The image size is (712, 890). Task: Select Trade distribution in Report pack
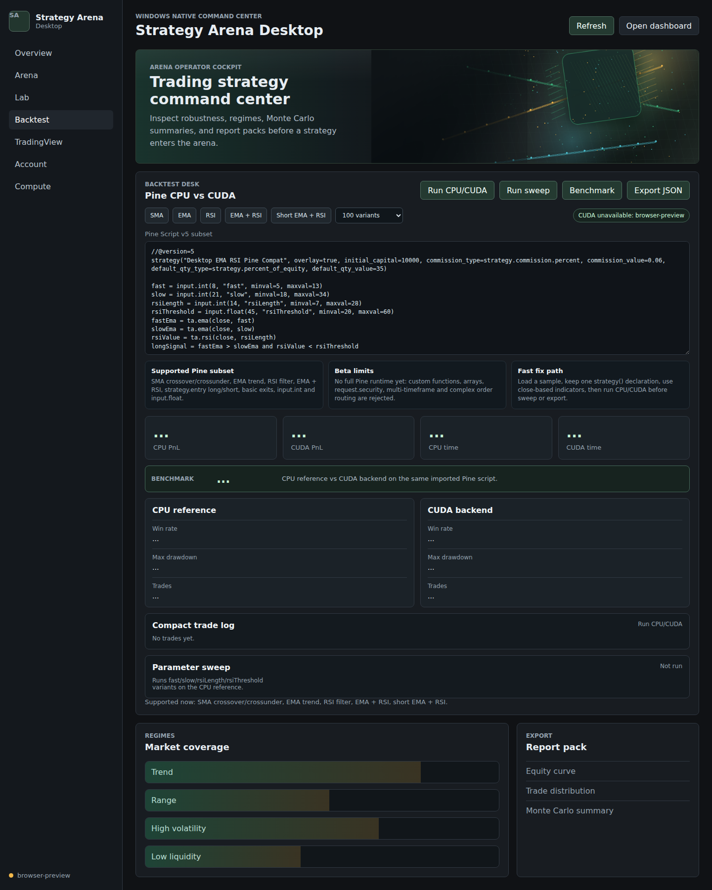(x=608, y=791)
